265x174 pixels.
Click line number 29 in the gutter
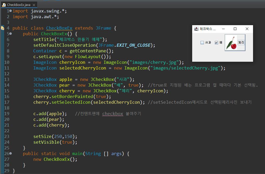(7, 171)
